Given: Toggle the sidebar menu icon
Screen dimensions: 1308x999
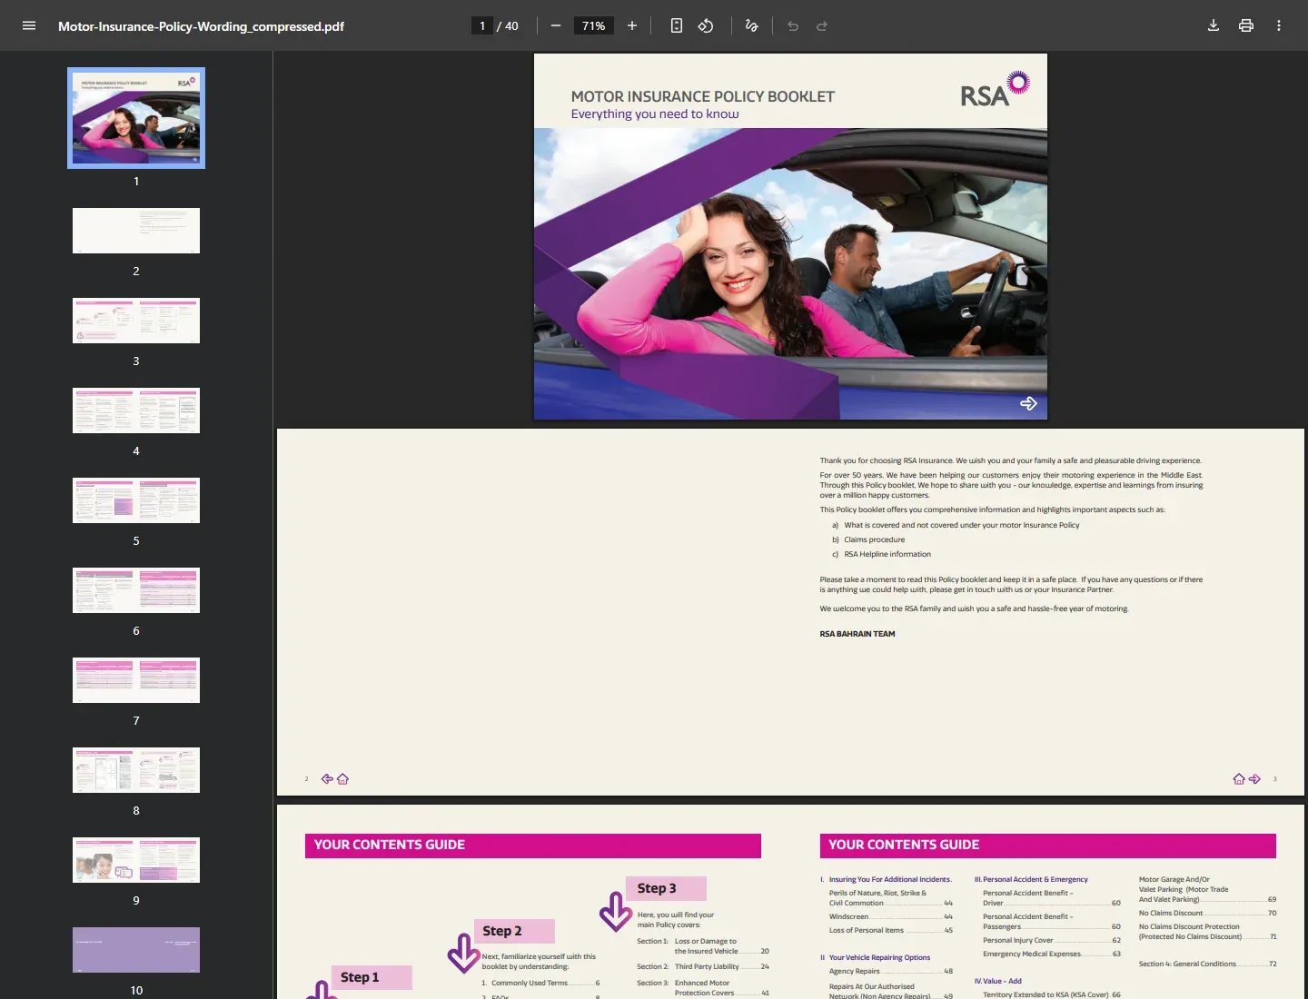Looking at the screenshot, I should pos(29,25).
